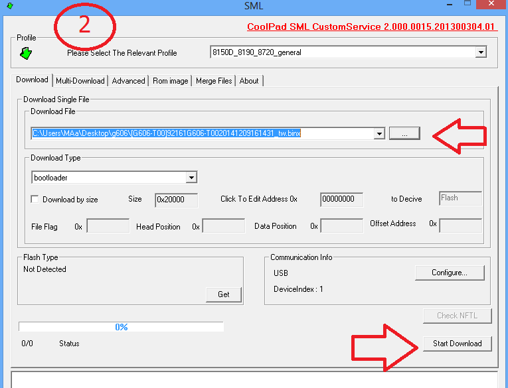Switch to the Download tab
This screenshot has width=508, height=388.
pos(32,80)
